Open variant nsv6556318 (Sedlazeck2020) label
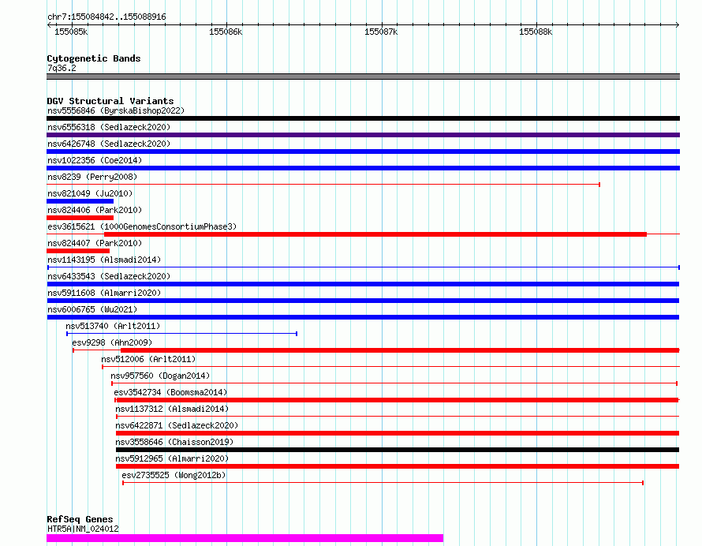Screen dimensions: 702x546 109,127
